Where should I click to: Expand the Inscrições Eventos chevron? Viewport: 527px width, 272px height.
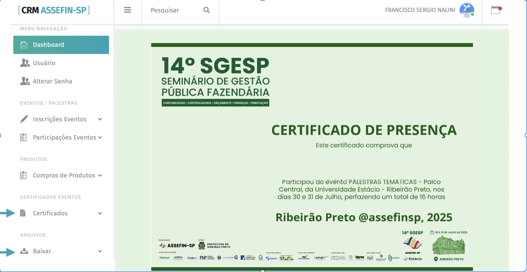(100, 119)
